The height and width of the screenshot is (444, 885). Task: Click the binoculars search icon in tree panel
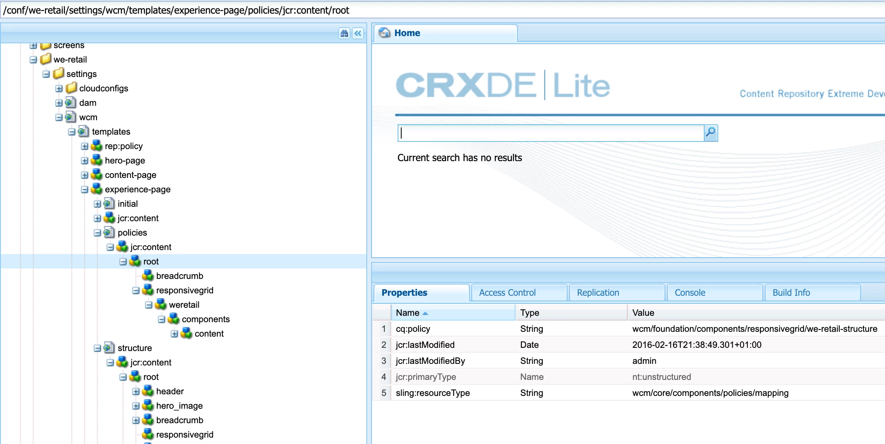pyautogui.click(x=344, y=33)
